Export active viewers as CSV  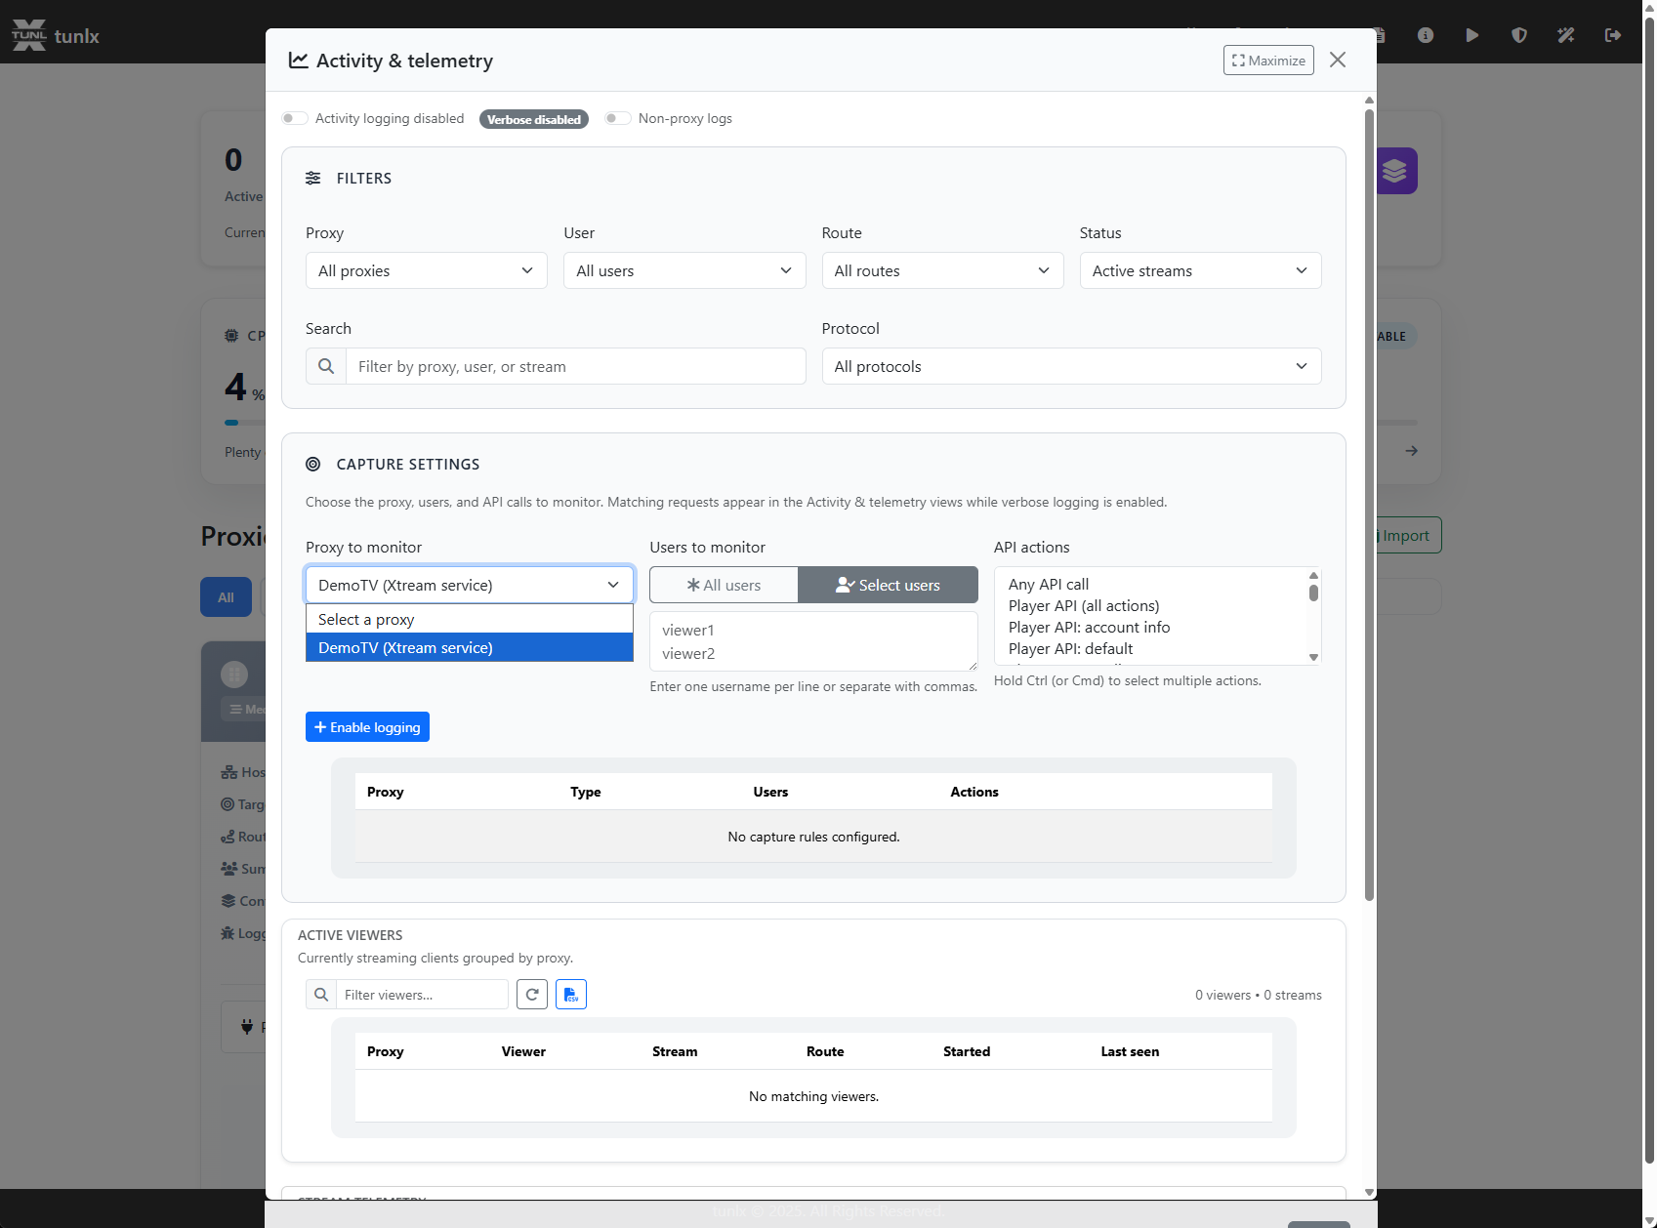coord(571,995)
